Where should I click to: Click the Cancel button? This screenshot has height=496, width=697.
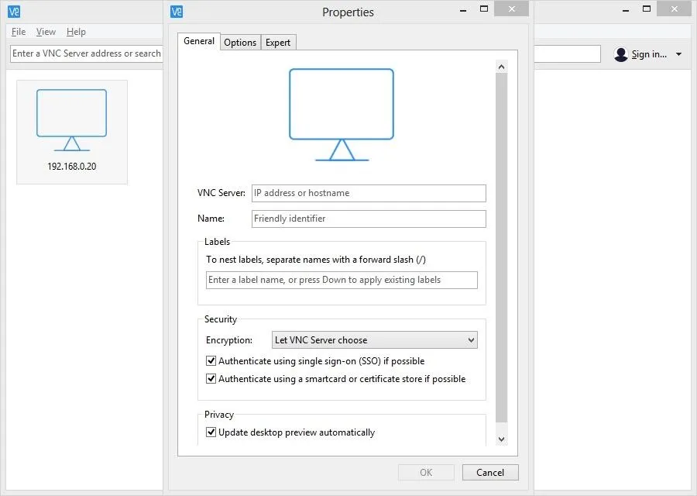pyautogui.click(x=490, y=473)
